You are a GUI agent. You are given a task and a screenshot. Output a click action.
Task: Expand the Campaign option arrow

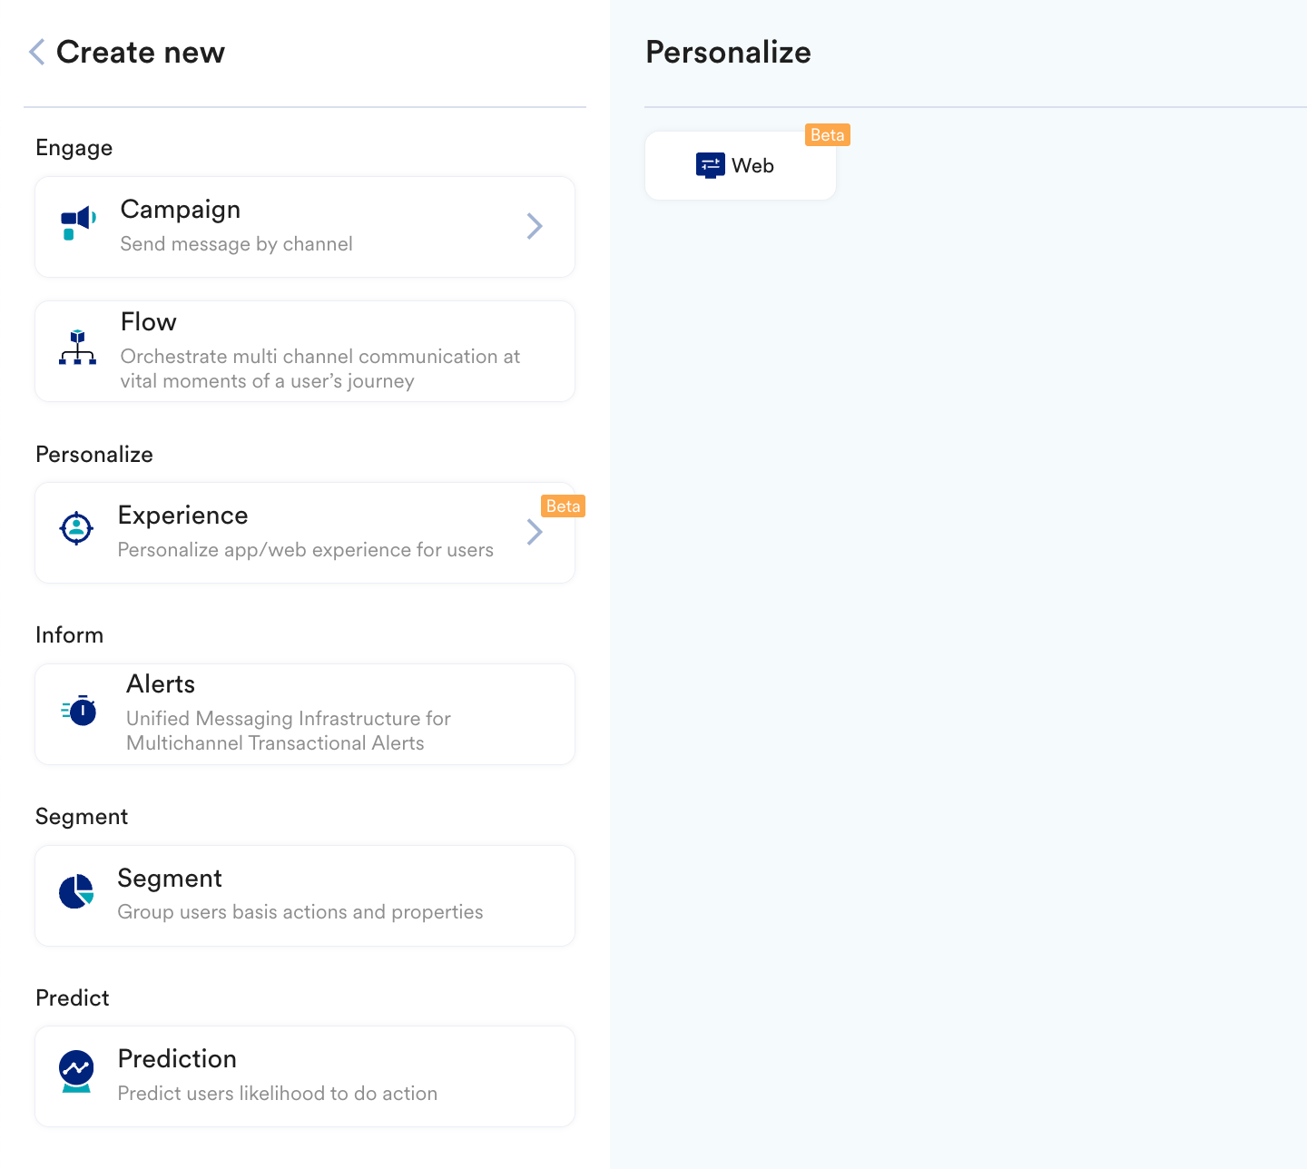pyautogui.click(x=535, y=226)
